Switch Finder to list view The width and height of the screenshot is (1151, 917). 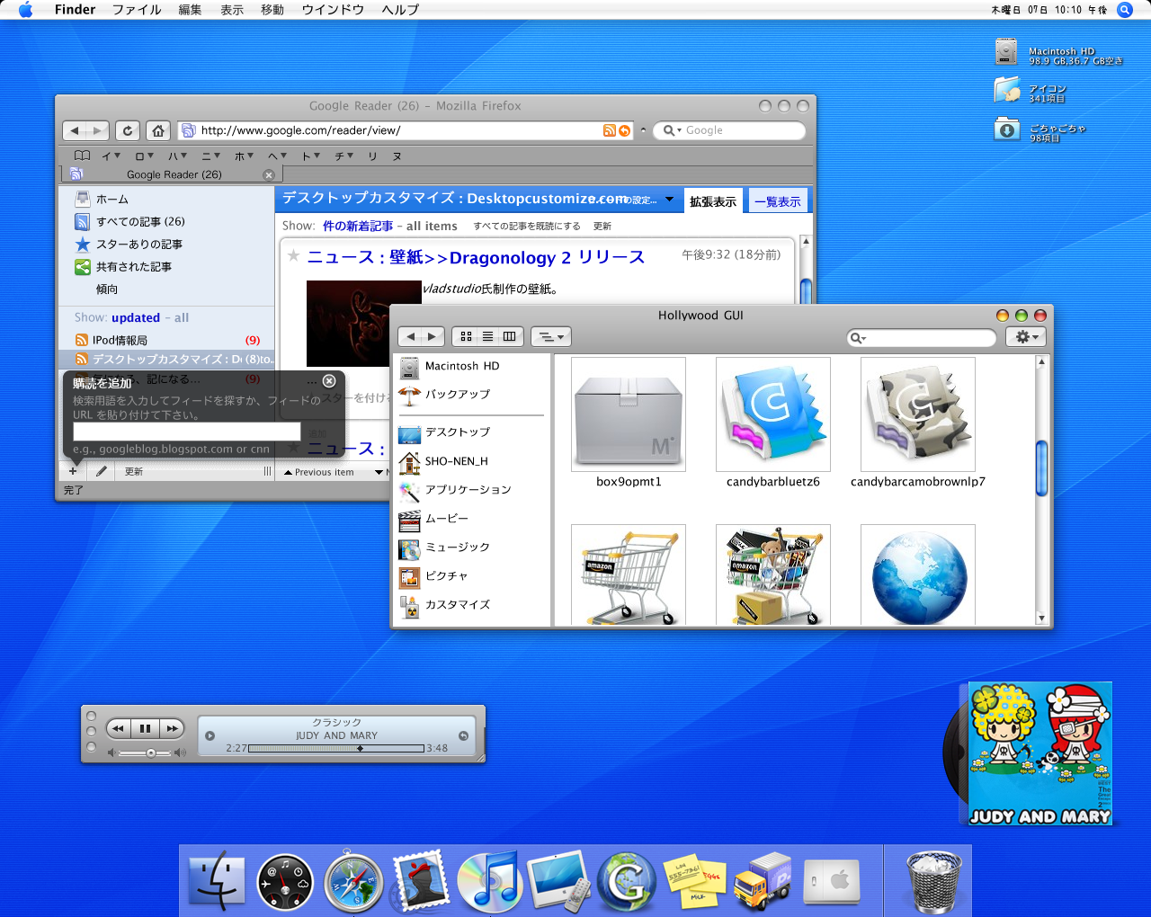point(487,336)
